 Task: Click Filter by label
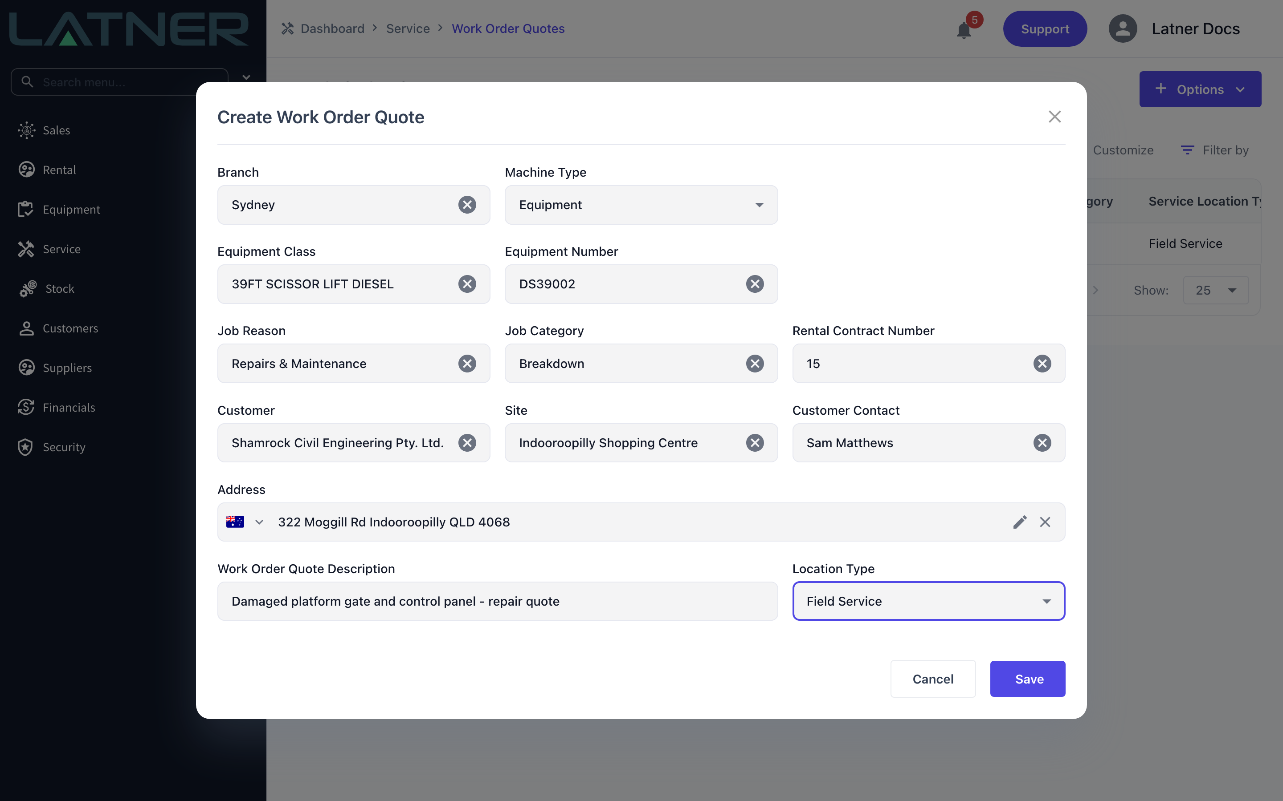coord(1225,150)
